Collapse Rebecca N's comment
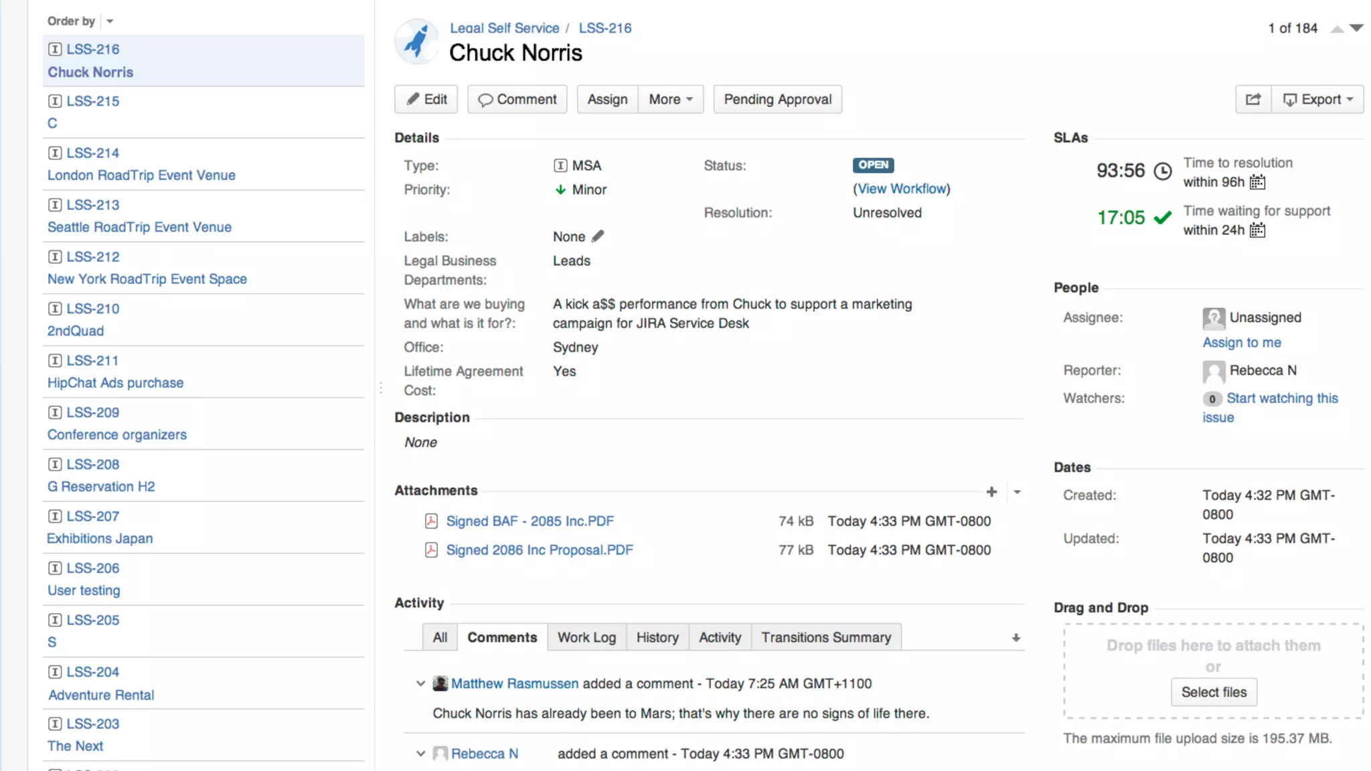Image resolution: width=1371 pixels, height=771 pixels. tap(420, 754)
